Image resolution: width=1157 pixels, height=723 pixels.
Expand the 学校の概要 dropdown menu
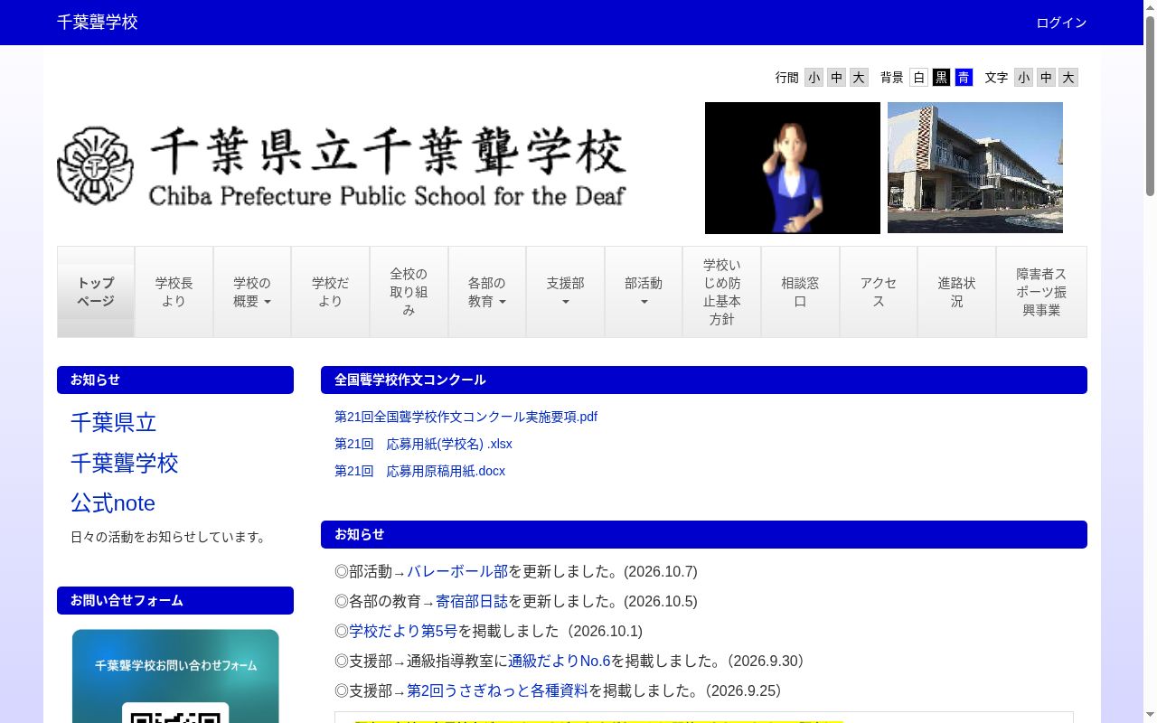coord(252,292)
